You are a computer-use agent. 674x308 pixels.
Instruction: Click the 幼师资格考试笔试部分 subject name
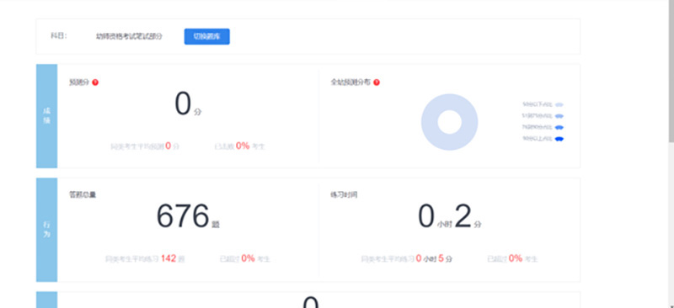click(129, 36)
